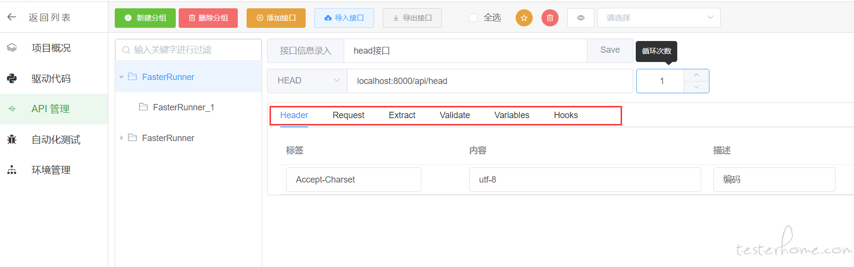854x267 pixels.
Task: Click the icon beside API 管理
Action: click(x=12, y=109)
